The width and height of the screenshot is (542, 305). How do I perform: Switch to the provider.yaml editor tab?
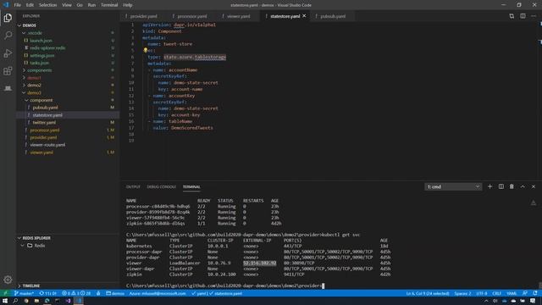144,16
